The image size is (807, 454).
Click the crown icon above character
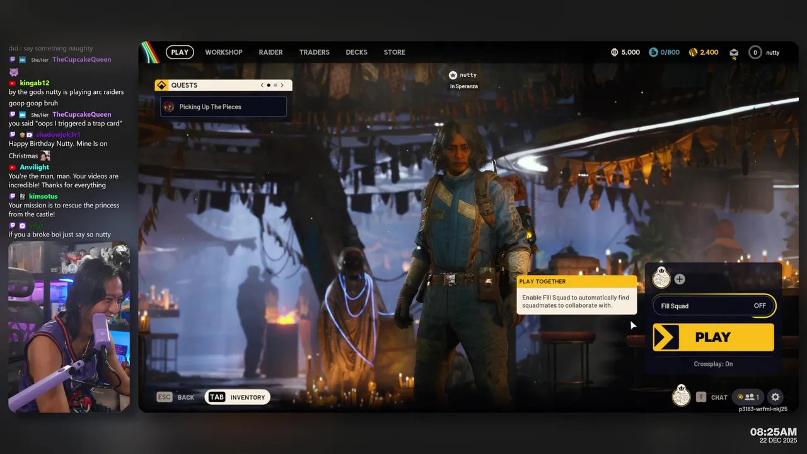[x=453, y=75]
